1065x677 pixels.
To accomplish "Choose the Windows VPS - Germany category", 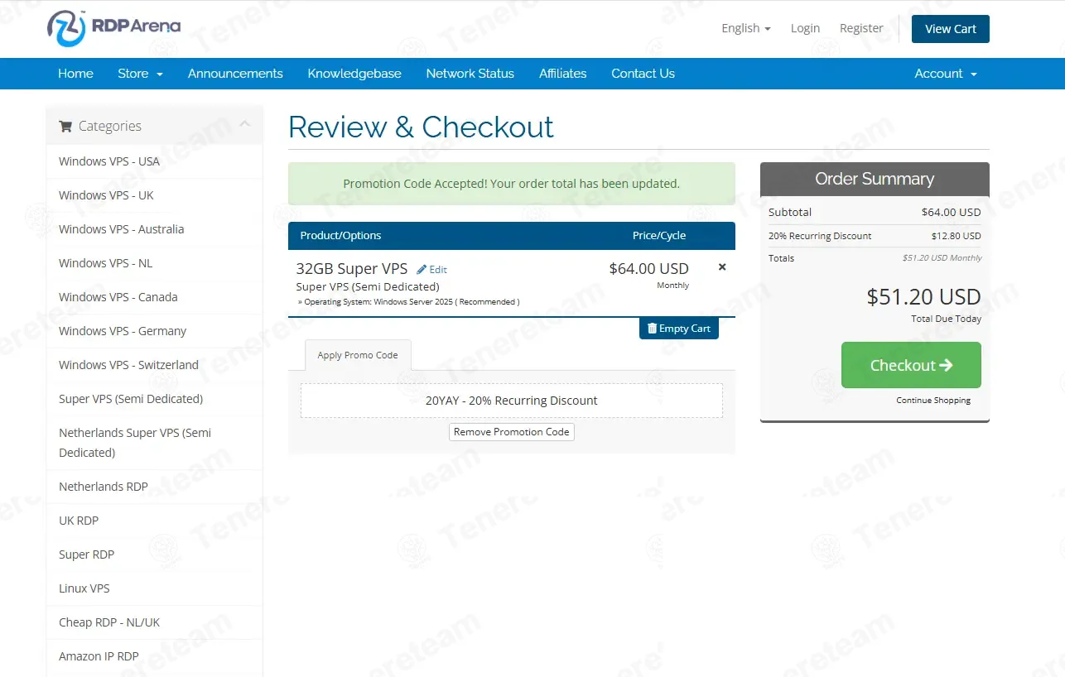I will click(x=155, y=331).
